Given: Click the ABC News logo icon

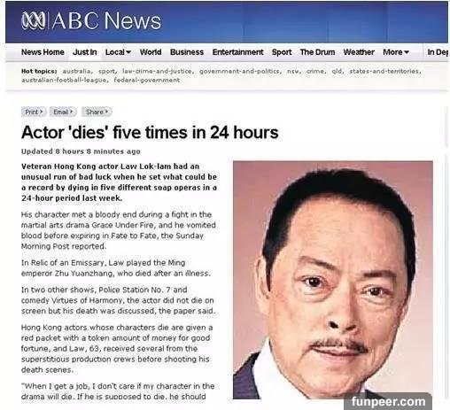Looking at the screenshot, I should [33, 20].
